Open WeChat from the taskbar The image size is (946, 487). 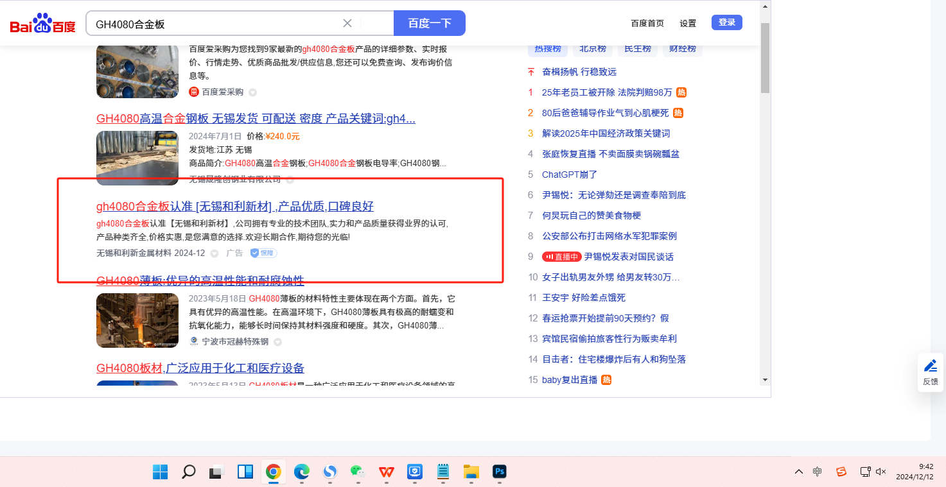pyautogui.click(x=358, y=472)
